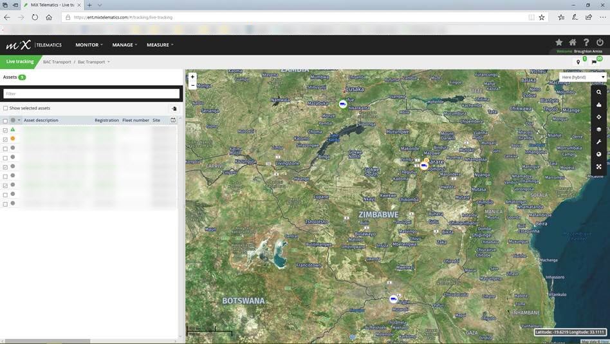Open help question mark icon
The height and width of the screenshot is (344, 610).
[586, 42]
